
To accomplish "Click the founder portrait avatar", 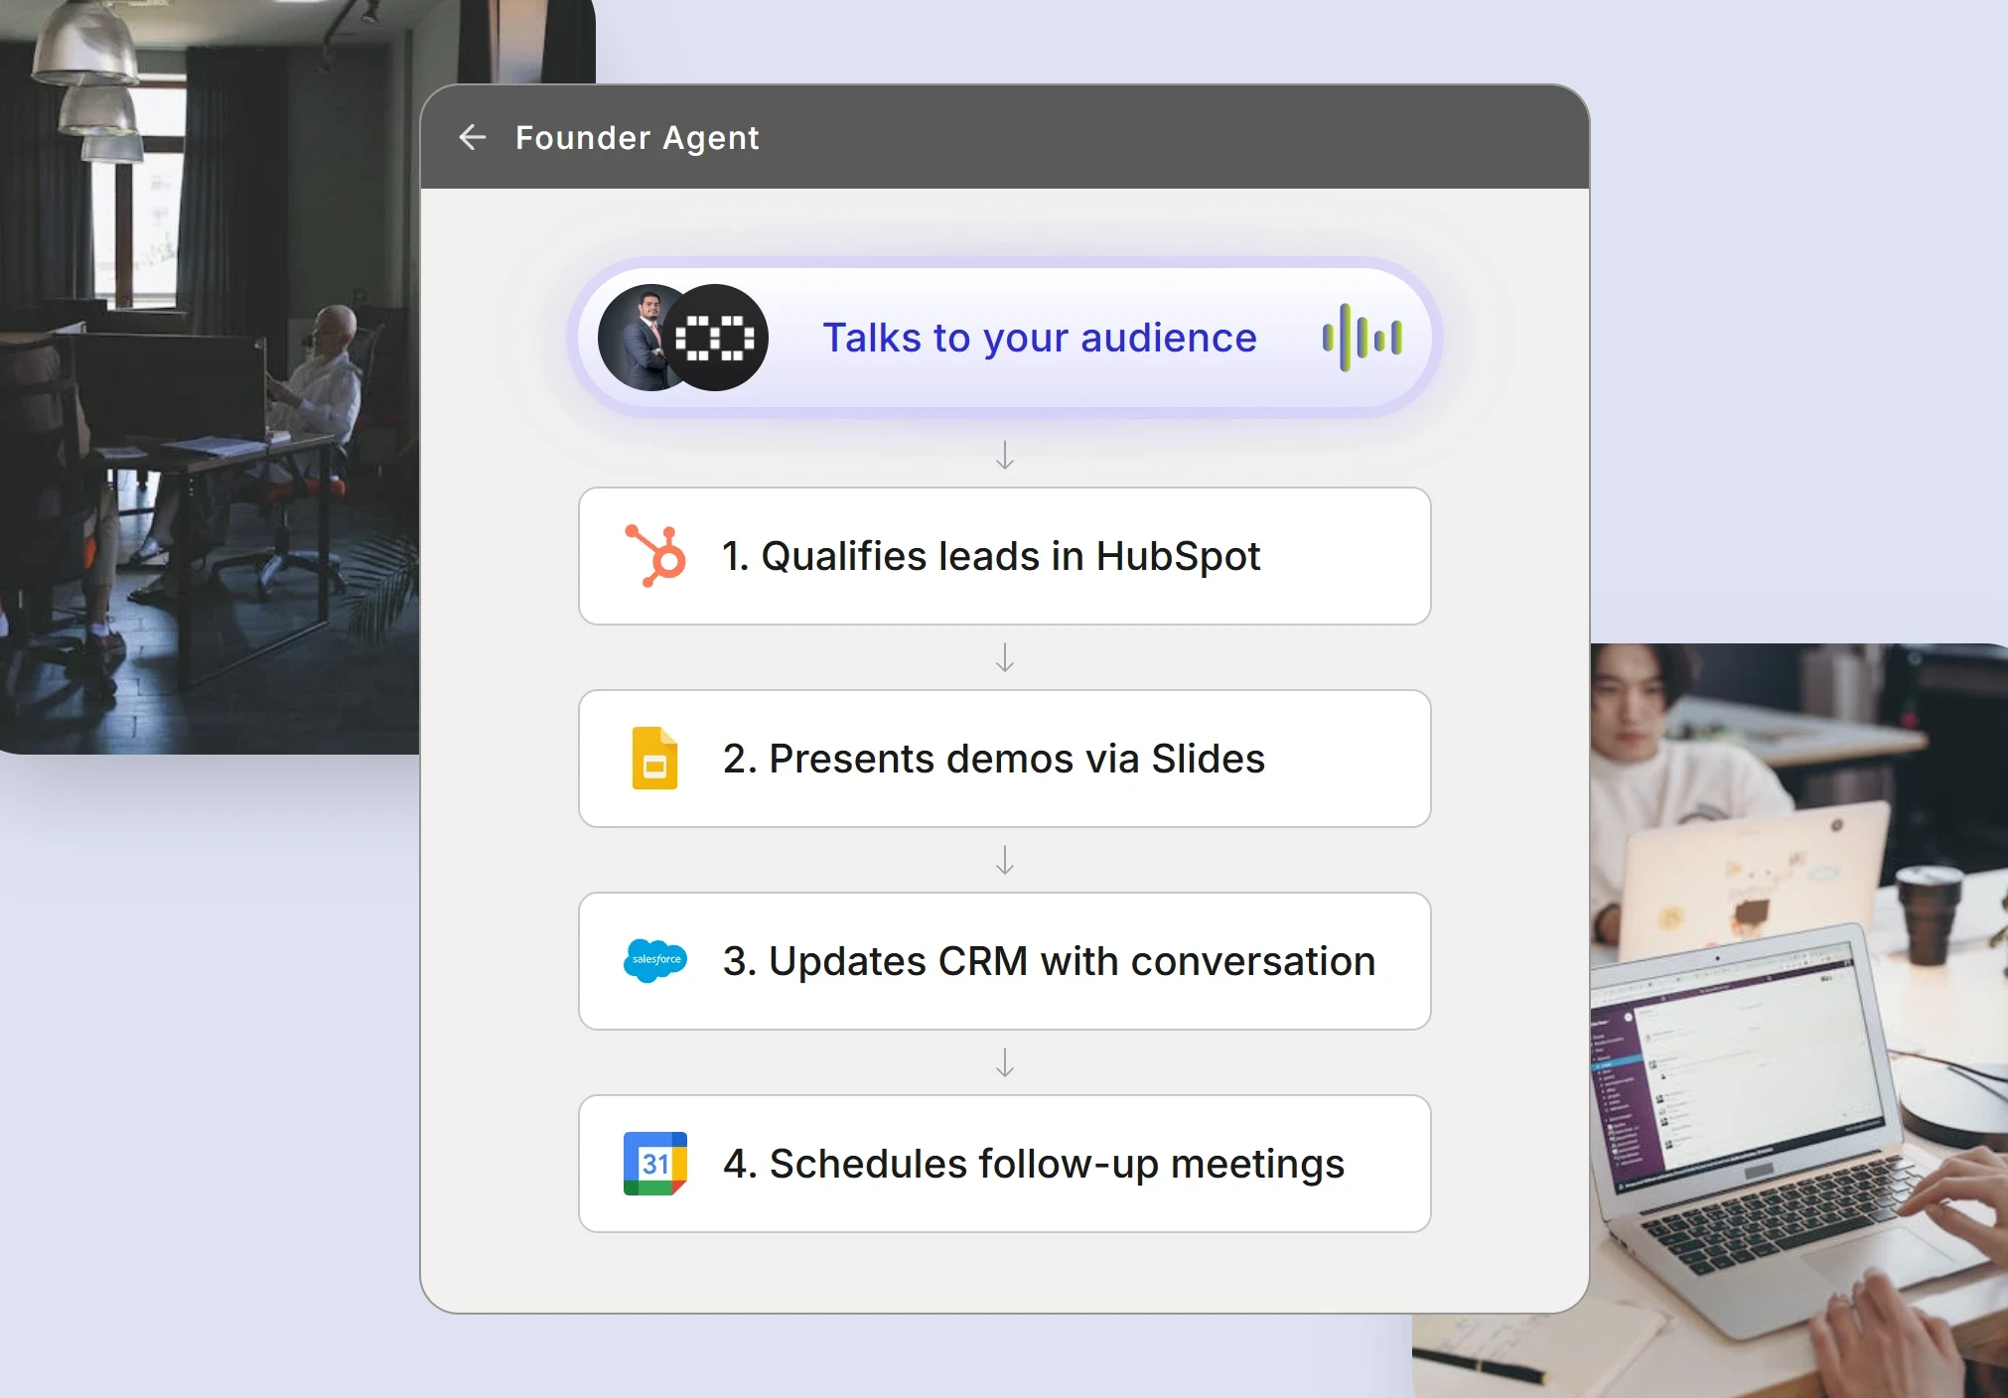I will (x=636, y=338).
